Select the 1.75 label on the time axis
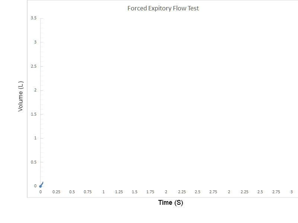This screenshot has height=223, width=298. click(x=150, y=192)
